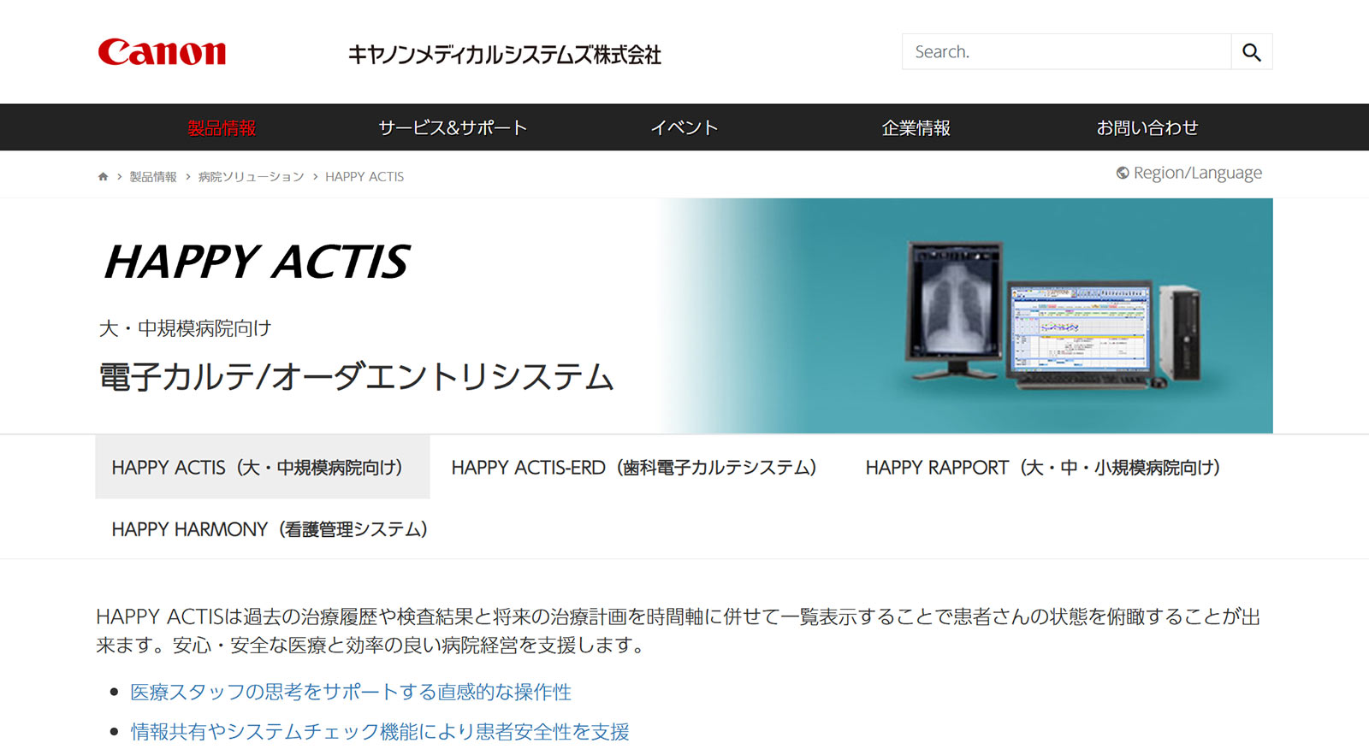1369x749 pixels.
Task: Open the 企業情報 menu
Action: pyautogui.click(x=916, y=127)
